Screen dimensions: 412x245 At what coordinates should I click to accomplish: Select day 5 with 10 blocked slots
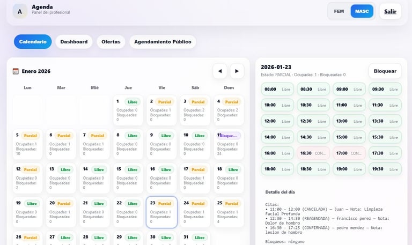tap(27, 144)
